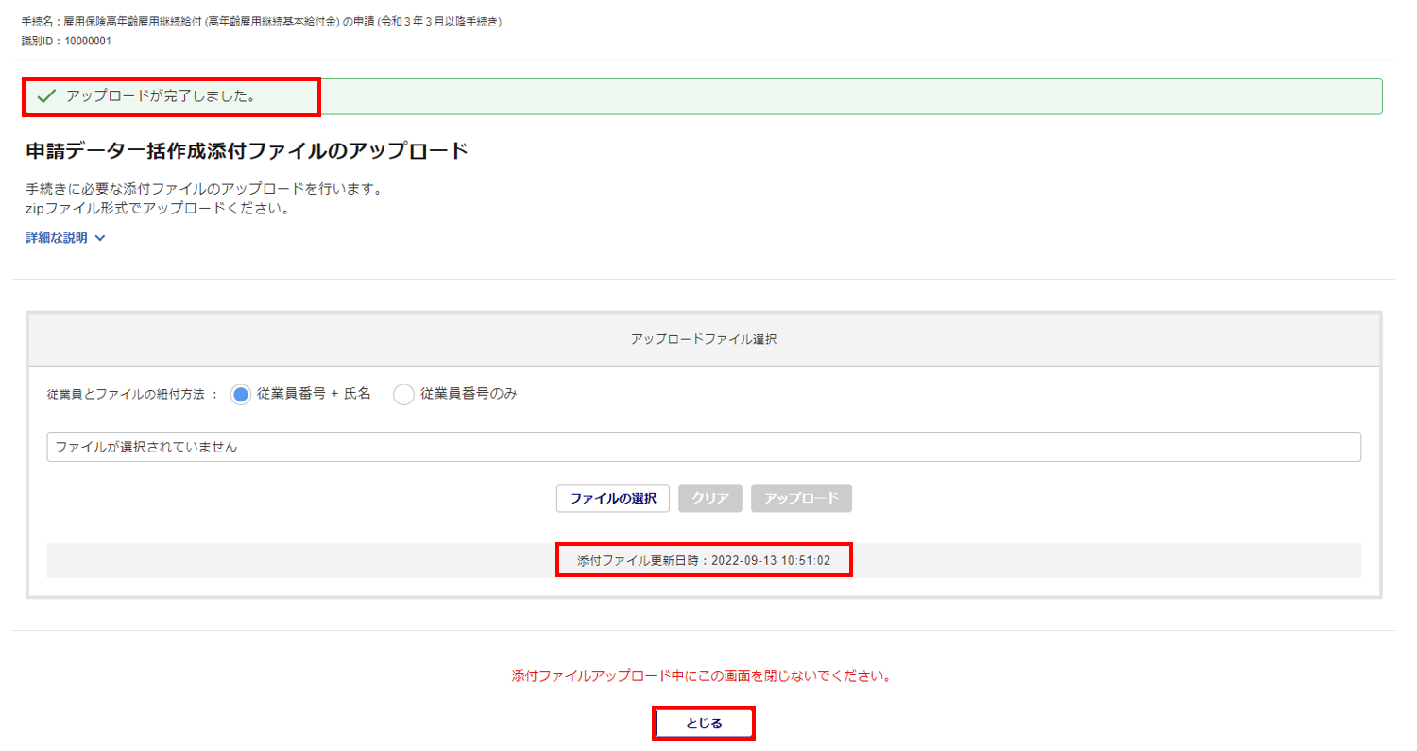Open the 詳細な説明 link

(x=57, y=238)
